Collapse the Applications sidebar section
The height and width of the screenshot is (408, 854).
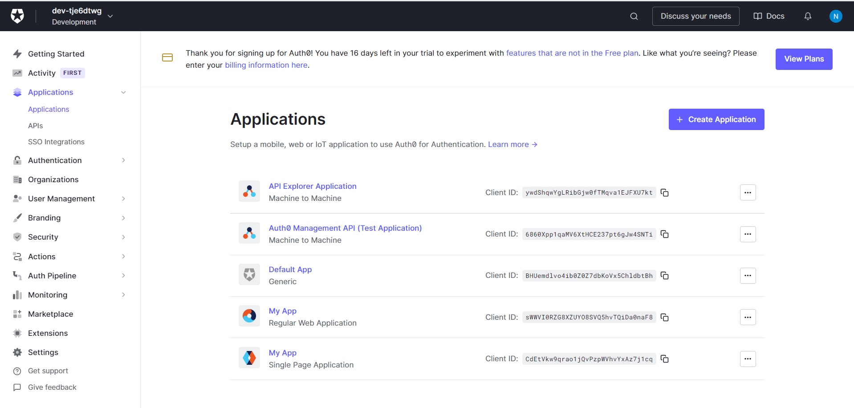123,92
